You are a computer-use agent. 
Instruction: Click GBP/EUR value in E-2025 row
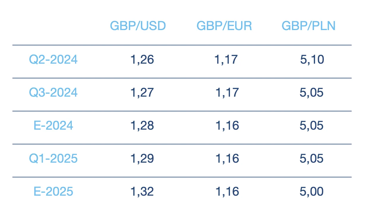tap(227, 192)
